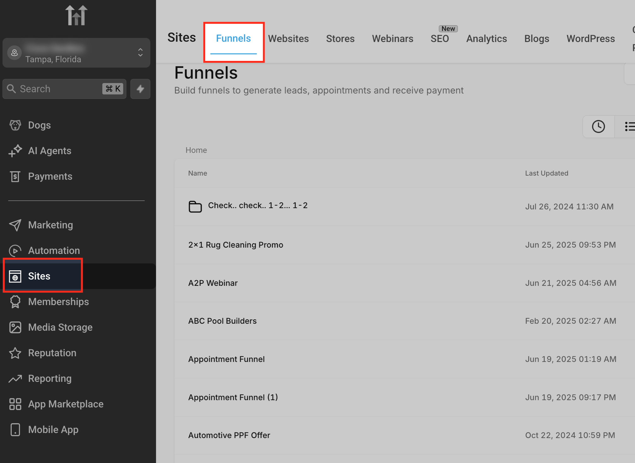Open Reputation in sidebar
The height and width of the screenshot is (463, 635).
point(52,353)
